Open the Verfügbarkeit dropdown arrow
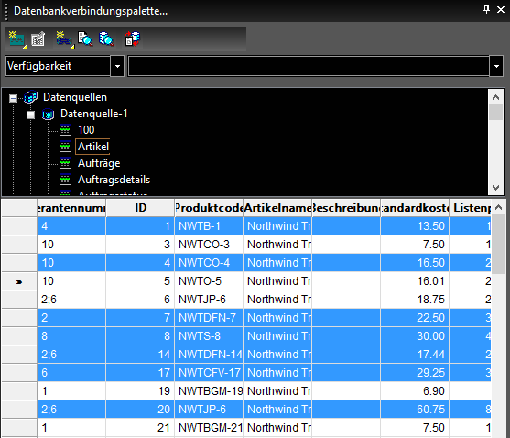This screenshot has height=438, width=510. (x=117, y=66)
